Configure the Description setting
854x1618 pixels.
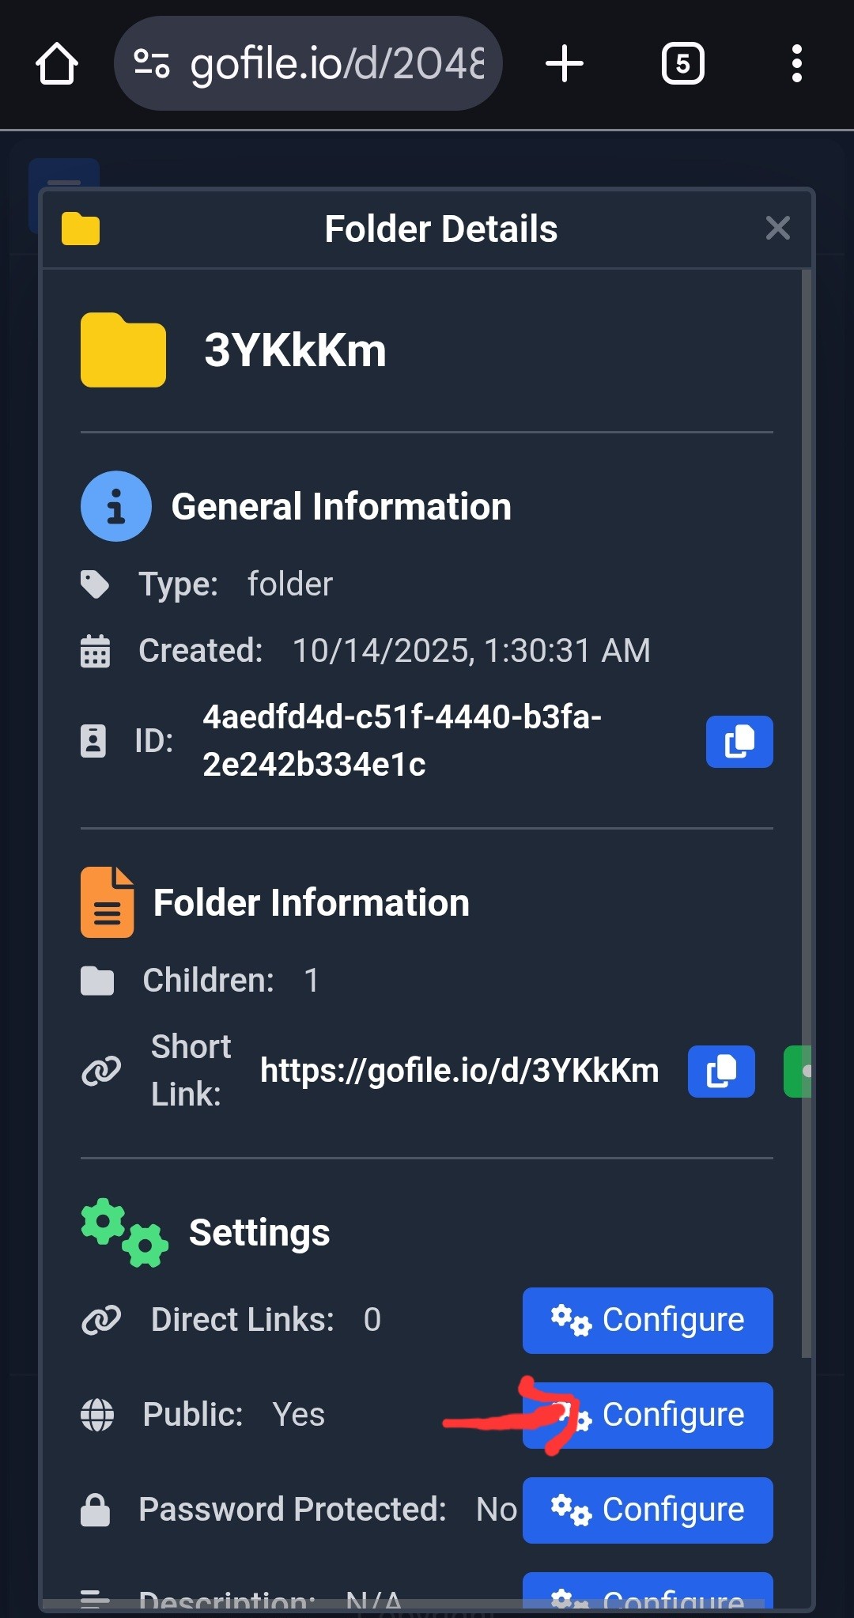[647, 1593]
